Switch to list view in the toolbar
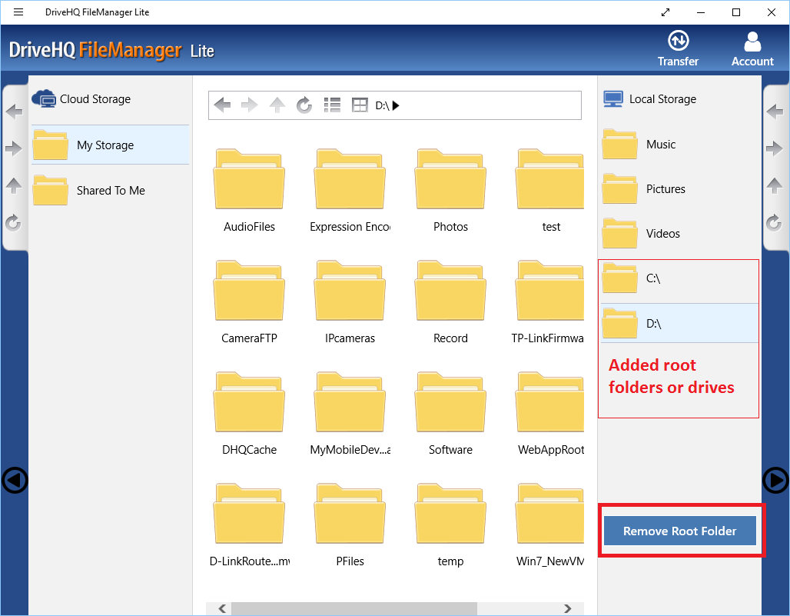Viewport: 790px width, 616px height. pyautogui.click(x=332, y=105)
